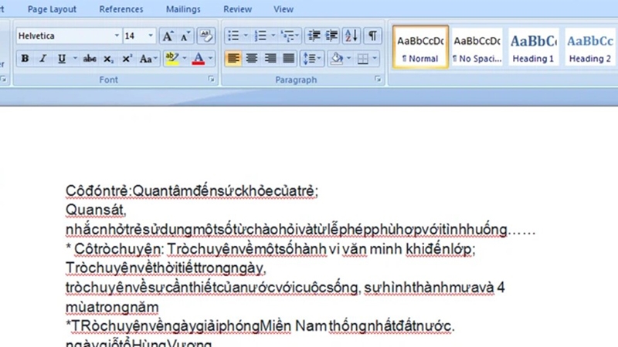Image resolution: width=618 pixels, height=347 pixels.
Task: Start a numbered list
Action: (x=260, y=35)
